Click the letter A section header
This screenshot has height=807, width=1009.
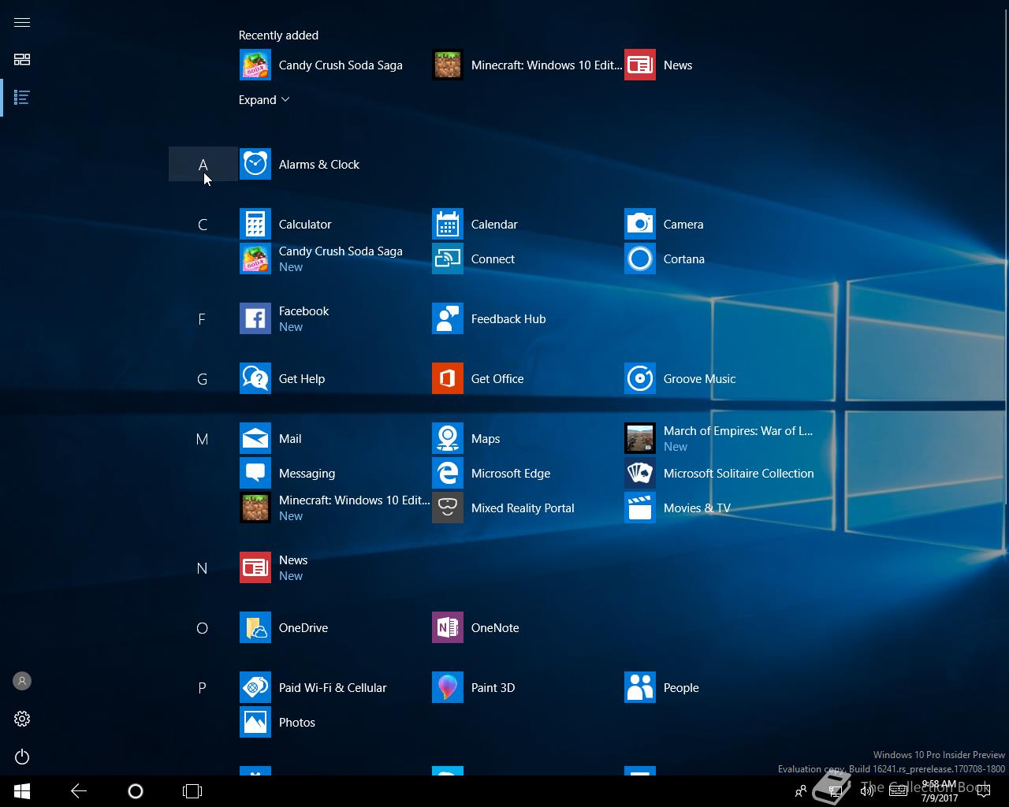coord(203,164)
